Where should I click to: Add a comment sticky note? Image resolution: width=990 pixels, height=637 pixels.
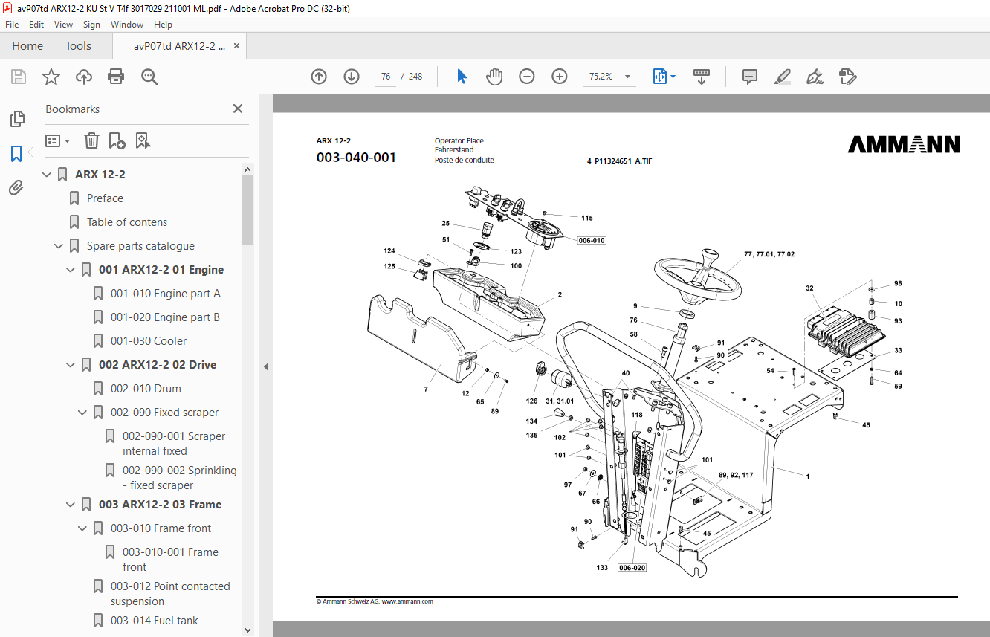click(750, 77)
